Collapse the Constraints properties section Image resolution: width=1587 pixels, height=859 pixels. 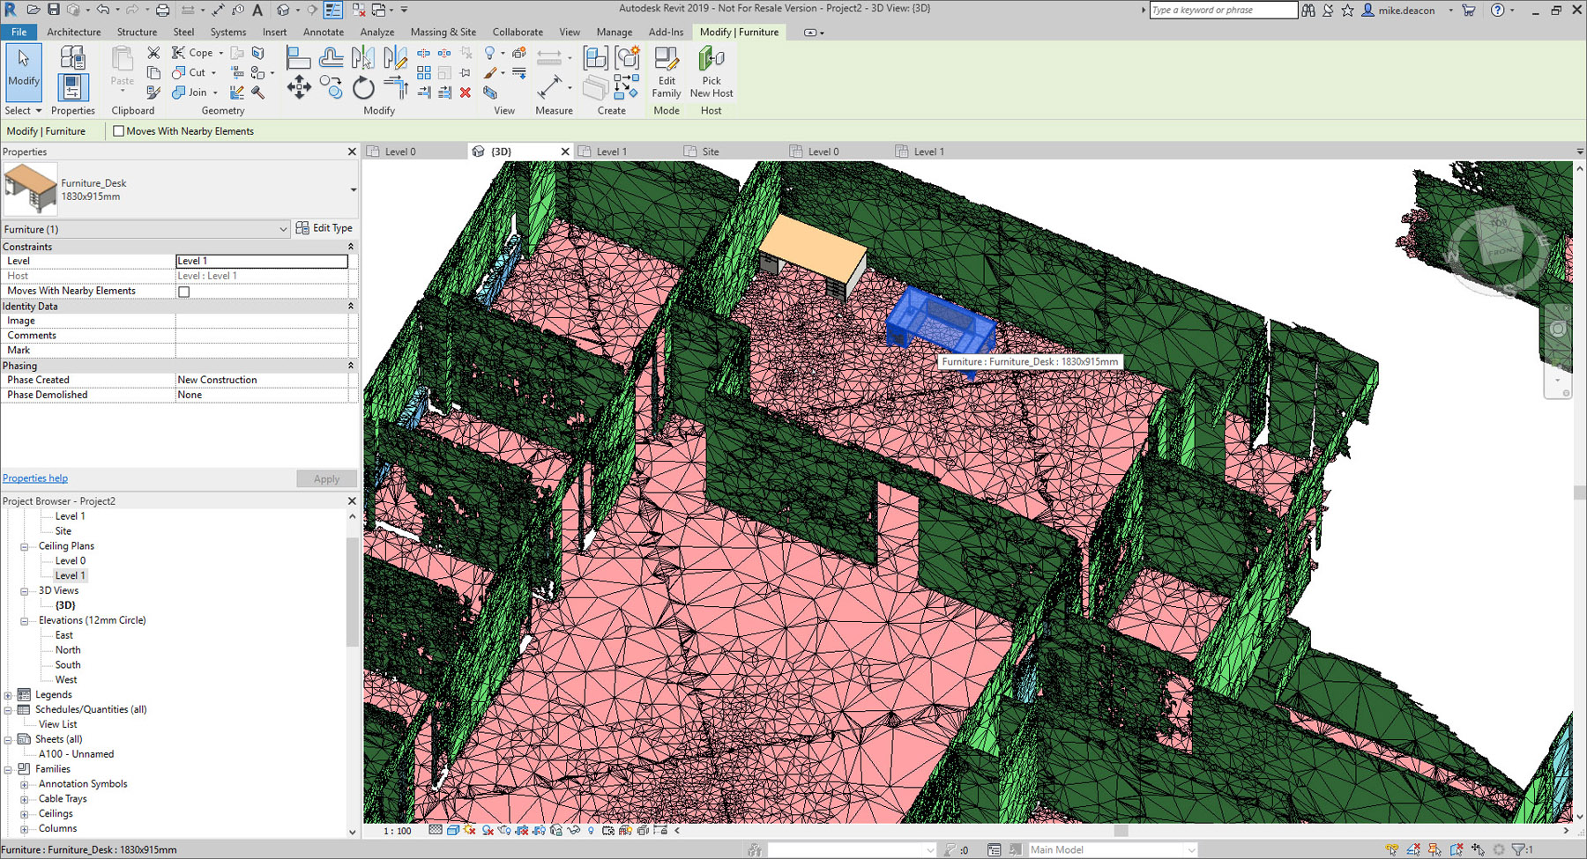click(x=351, y=247)
